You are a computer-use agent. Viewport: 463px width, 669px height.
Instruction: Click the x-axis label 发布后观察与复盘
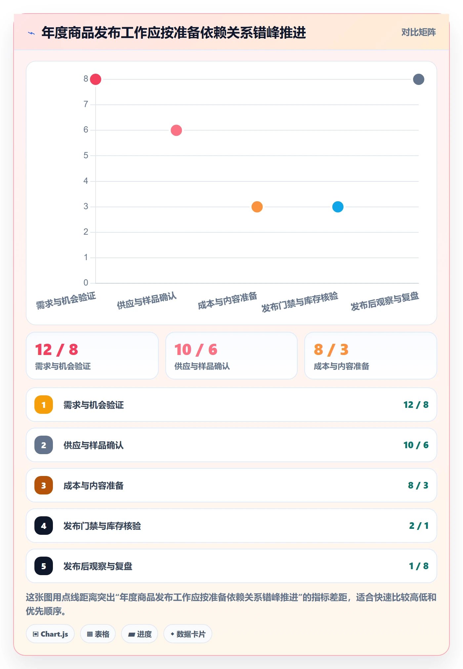tap(385, 301)
